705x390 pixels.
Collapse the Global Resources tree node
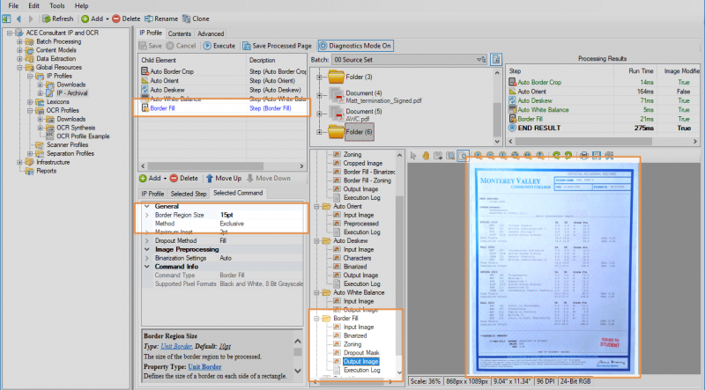click(19, 68)
